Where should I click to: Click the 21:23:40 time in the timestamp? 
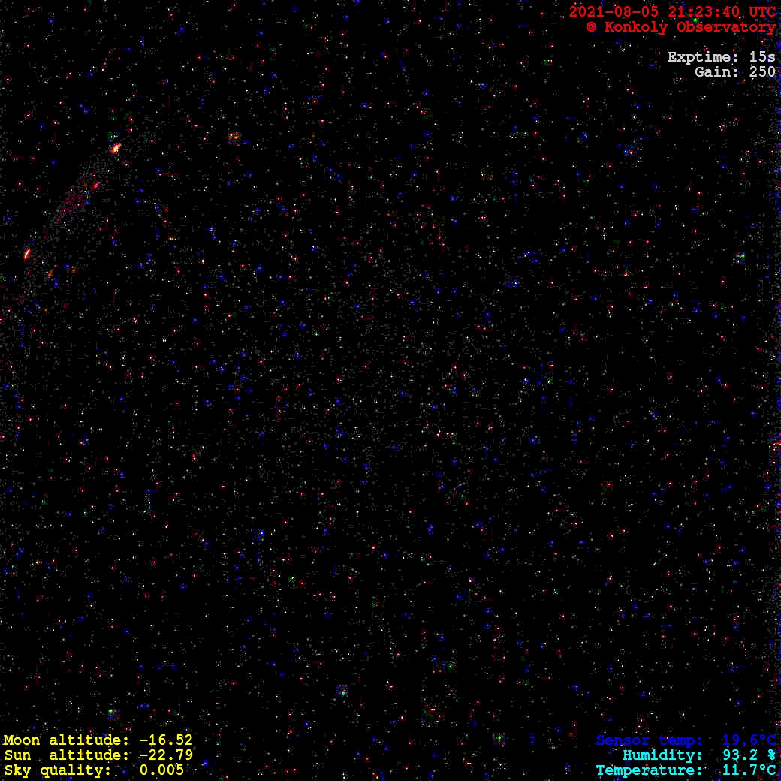point(703,12)
